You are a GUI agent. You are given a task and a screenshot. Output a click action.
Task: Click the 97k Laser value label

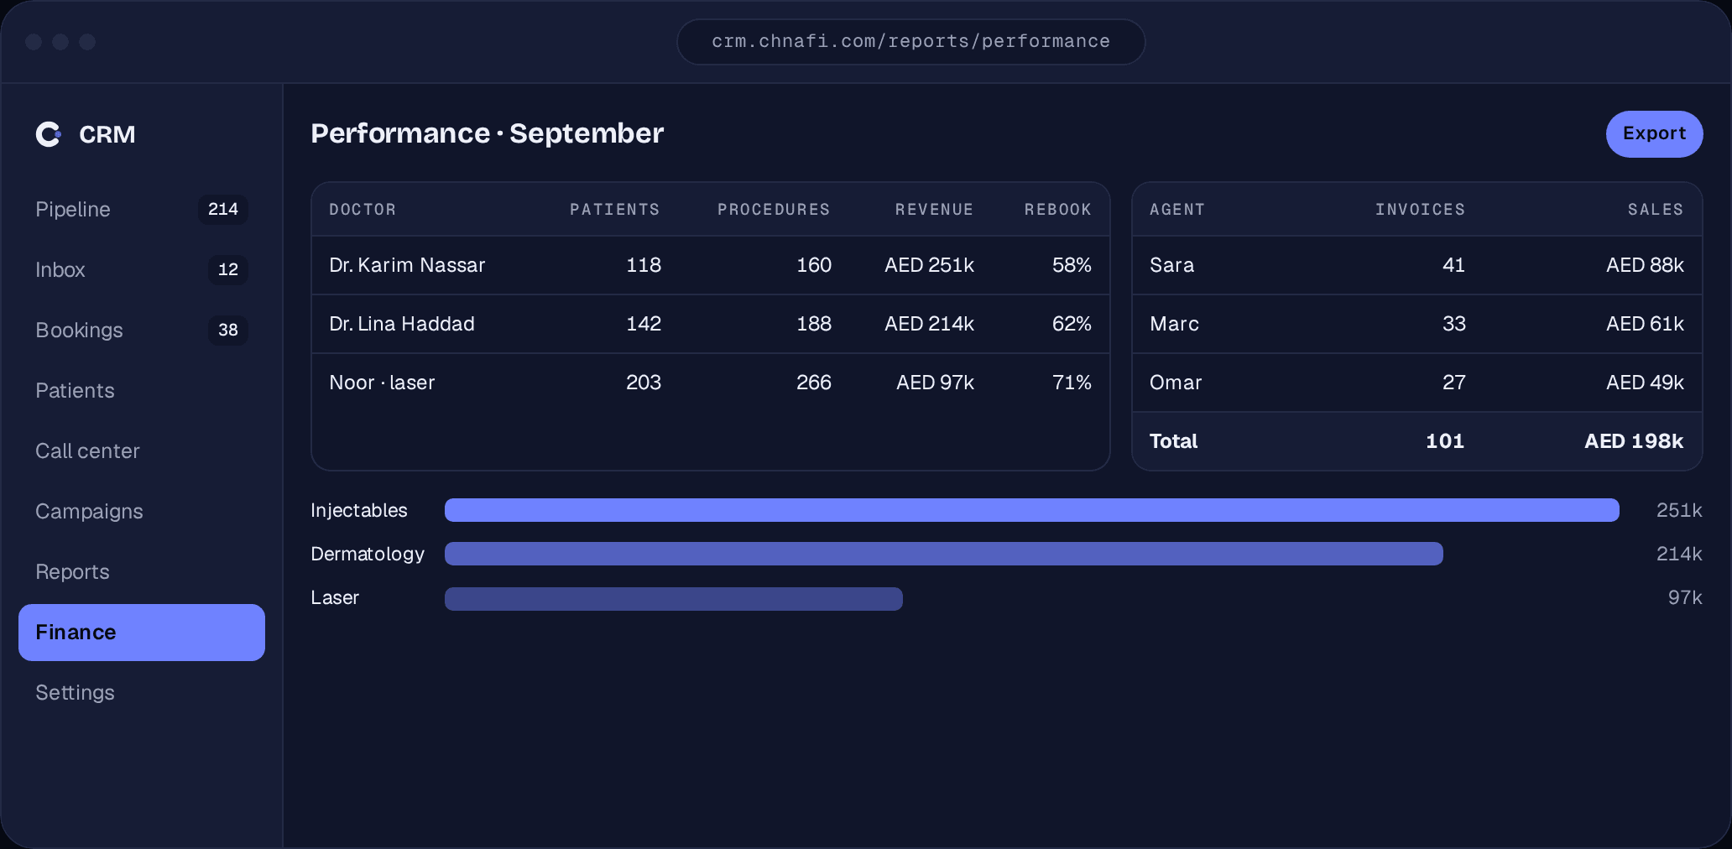point(1685,597)
